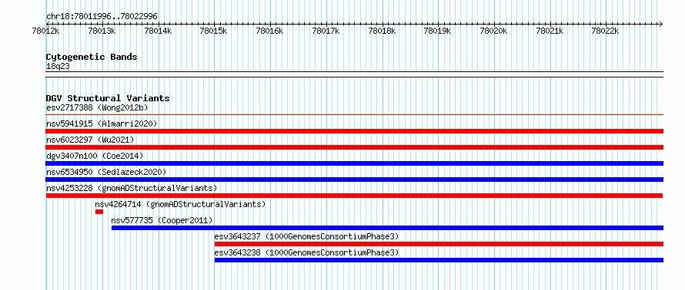Click the 78019k ruler tick label

(438, 31)
